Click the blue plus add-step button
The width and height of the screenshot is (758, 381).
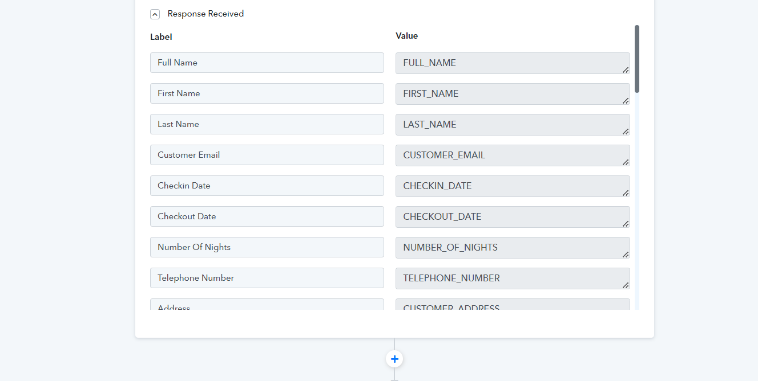tap(394, 359)
